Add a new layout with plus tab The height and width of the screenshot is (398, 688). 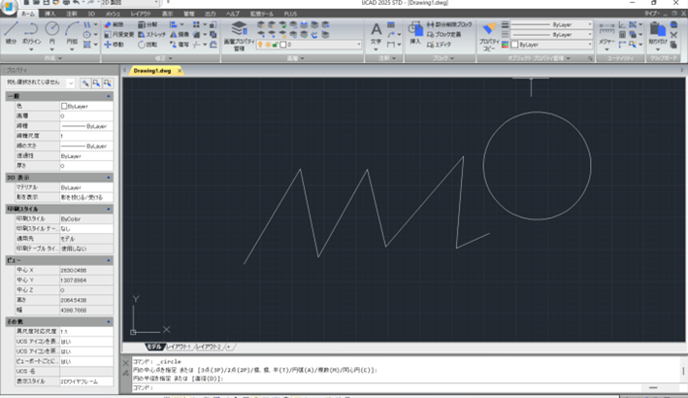229,347
